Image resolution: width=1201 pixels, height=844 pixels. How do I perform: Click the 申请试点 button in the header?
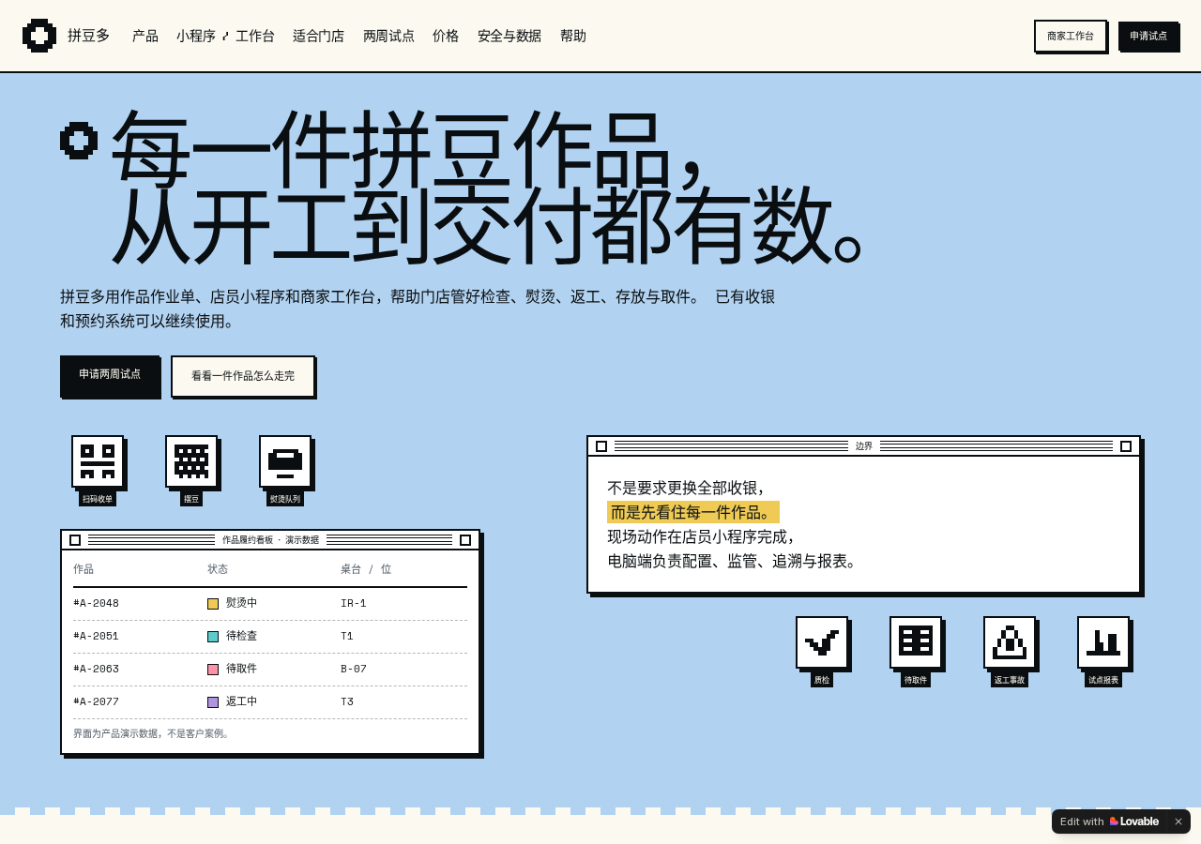[1148, 36]
